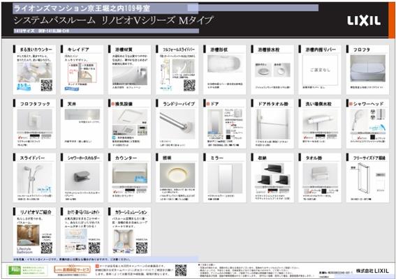Click the black color swatch in 収納 card
396x279 pixels.
coord(272,190)
